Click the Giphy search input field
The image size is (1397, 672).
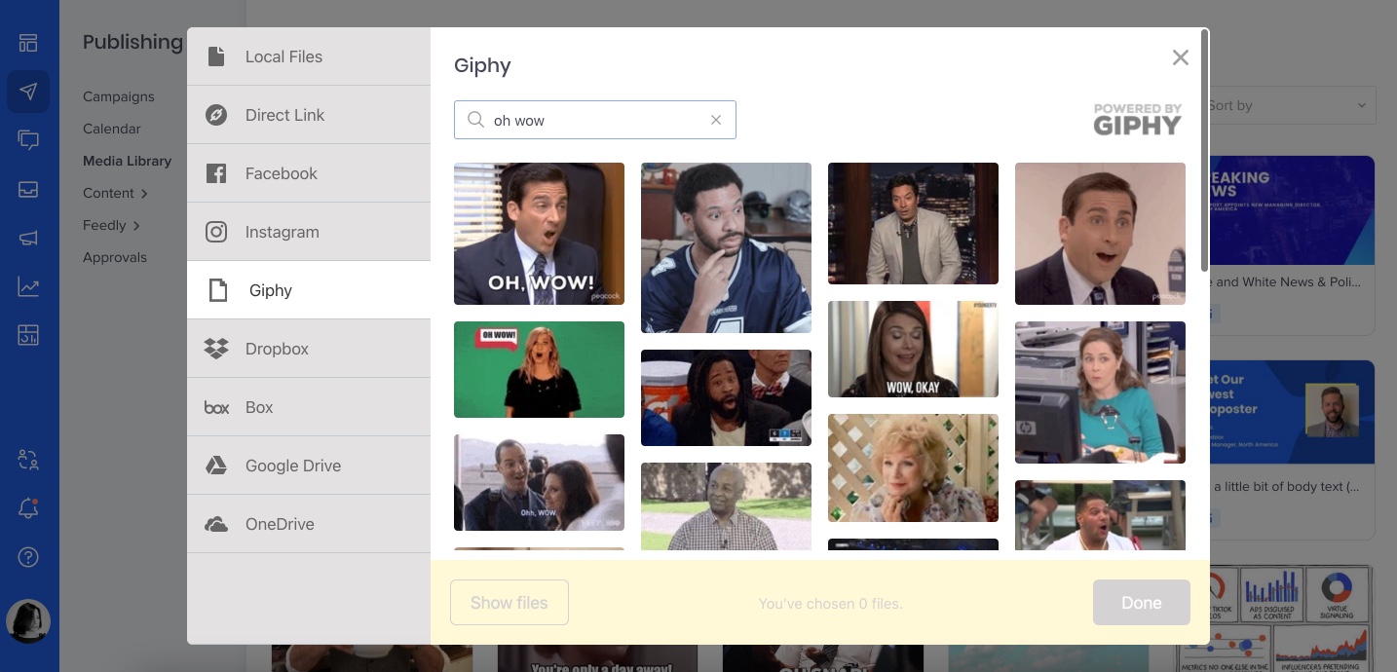[596, 120]
